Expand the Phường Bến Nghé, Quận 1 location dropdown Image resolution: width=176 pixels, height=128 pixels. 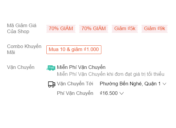(133, 84)
